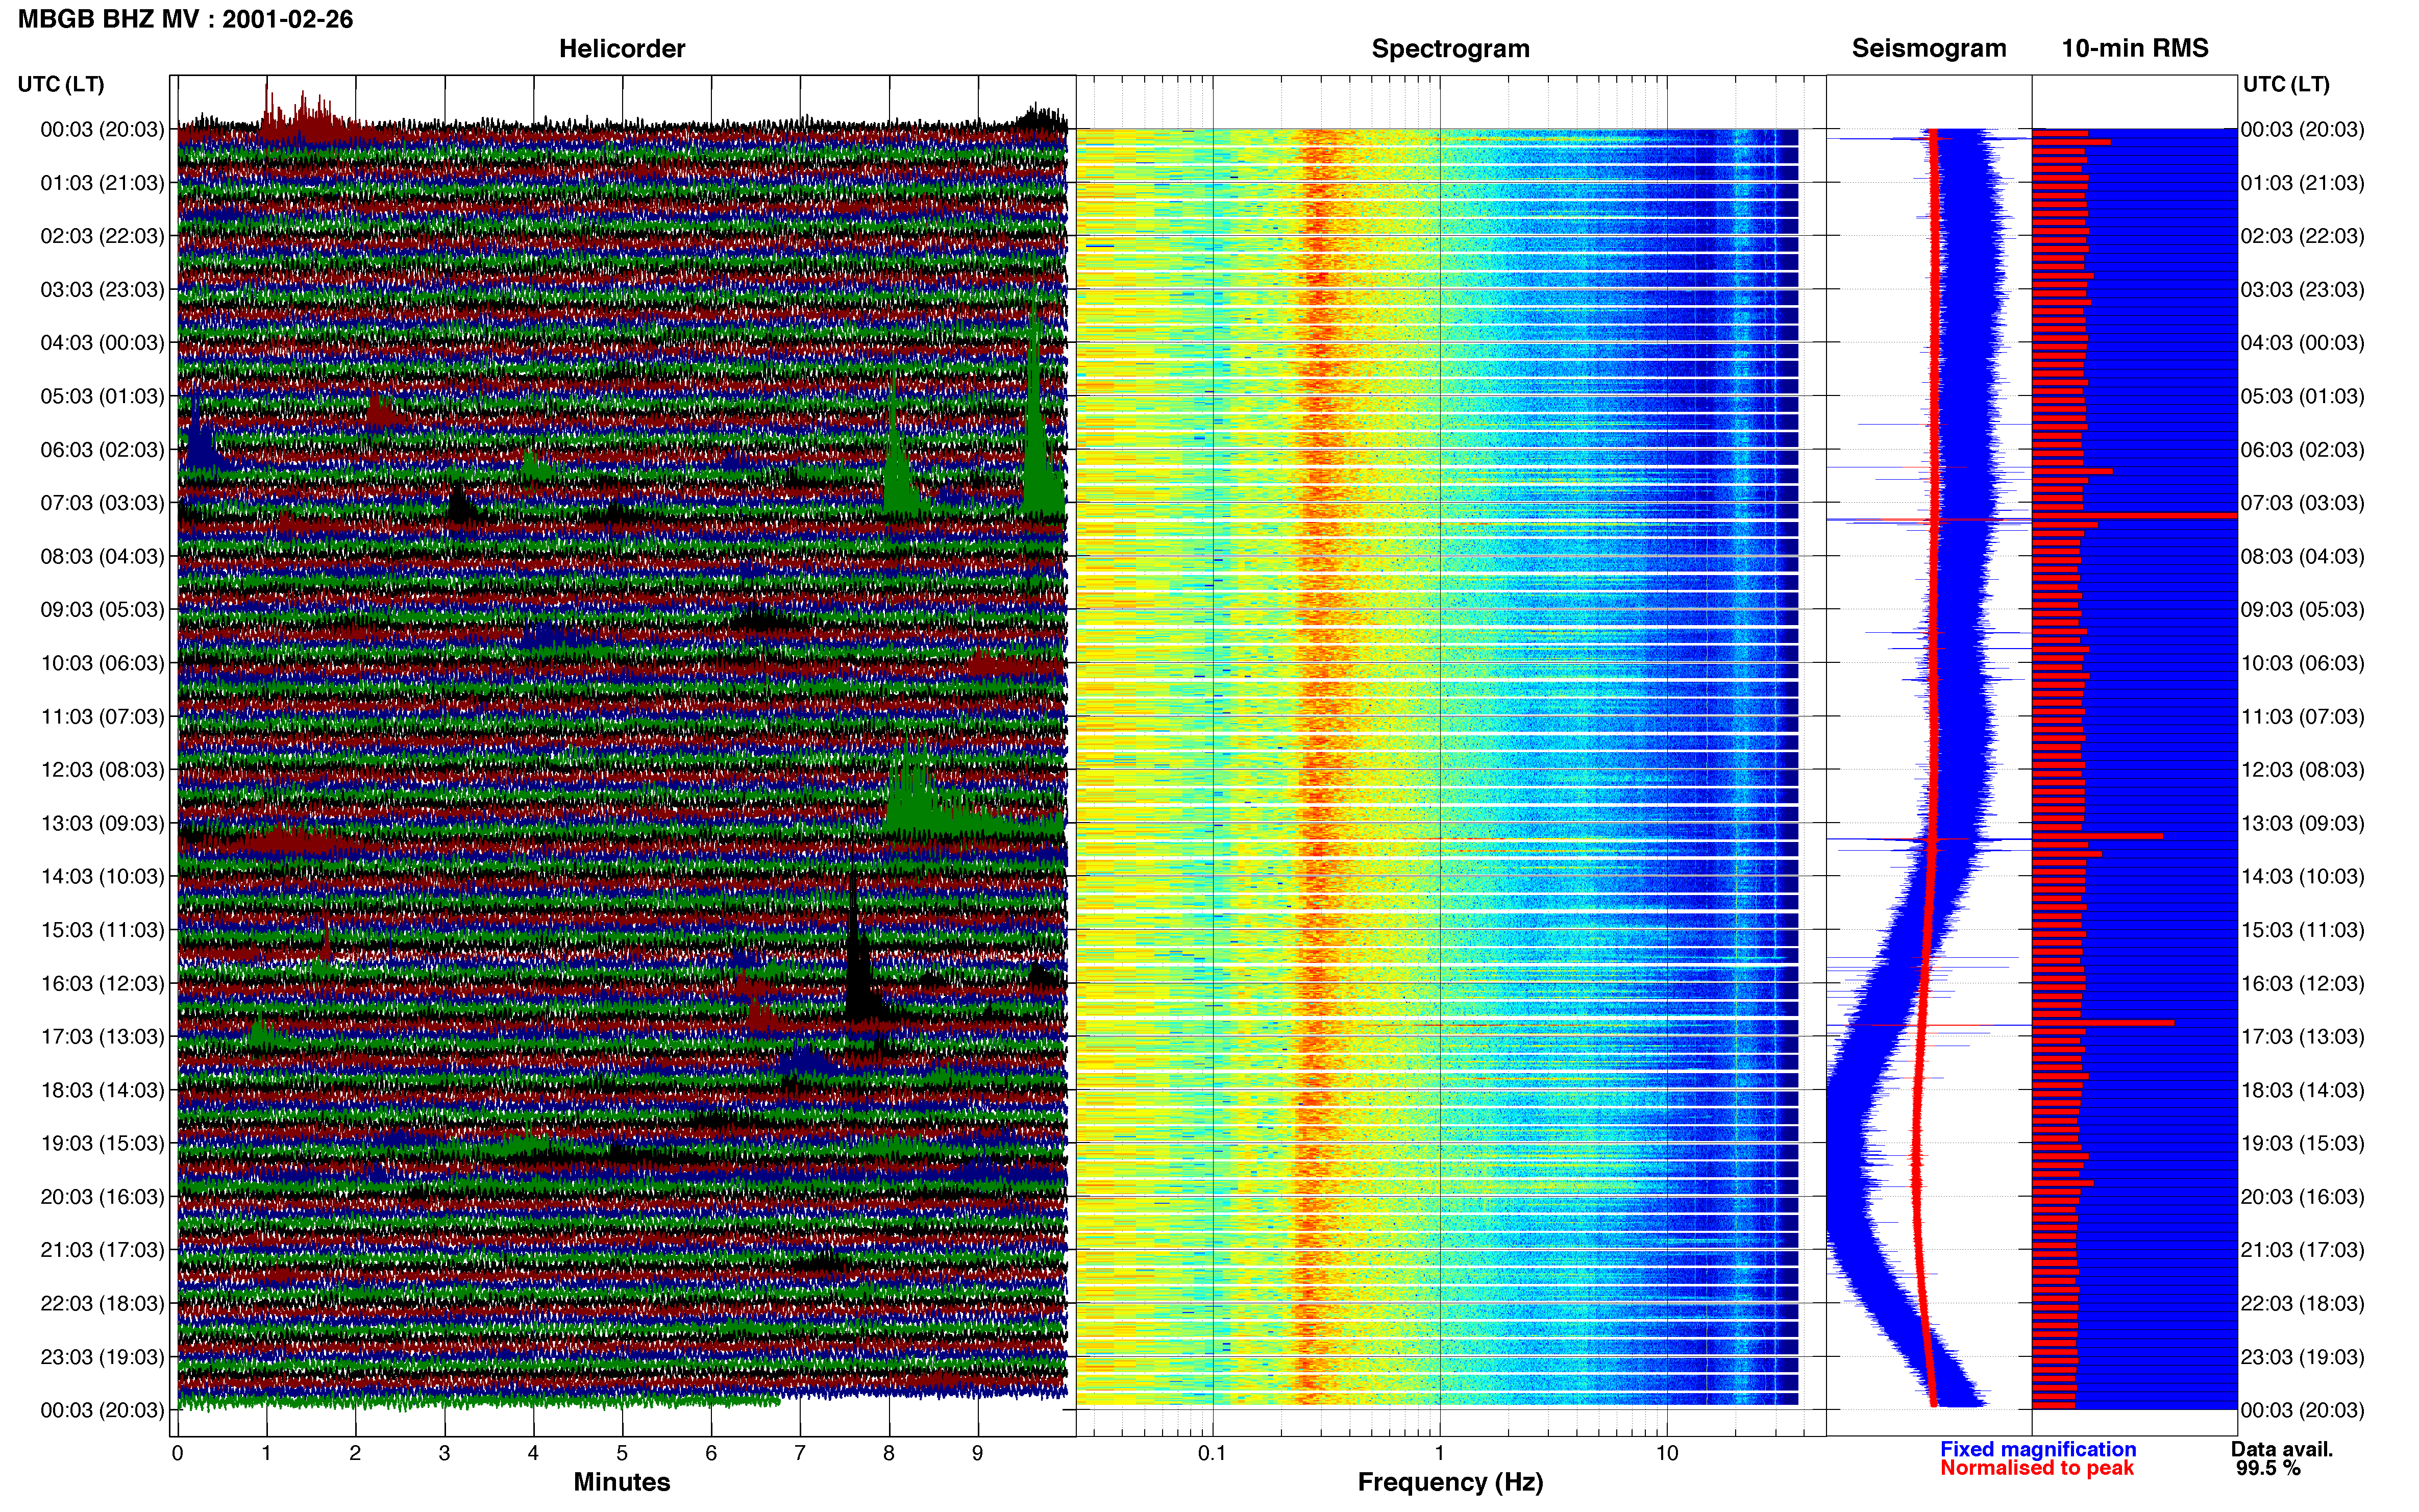Click the blue Fixed magnification legend text
The width and height of the screenshot is (2419, 1512).
pyautogui.click(x=2038, y=1449)
